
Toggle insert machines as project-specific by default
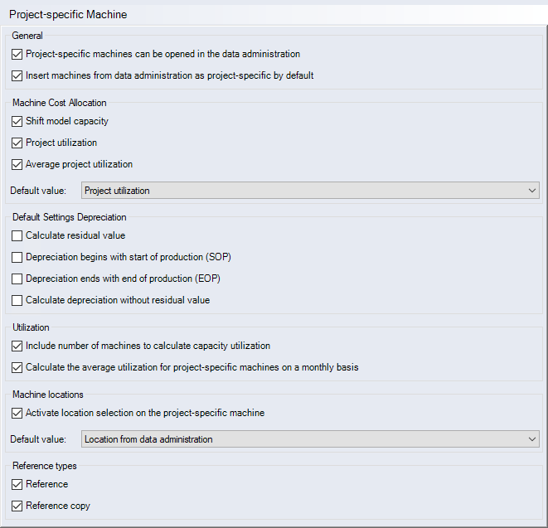[17, 75]
